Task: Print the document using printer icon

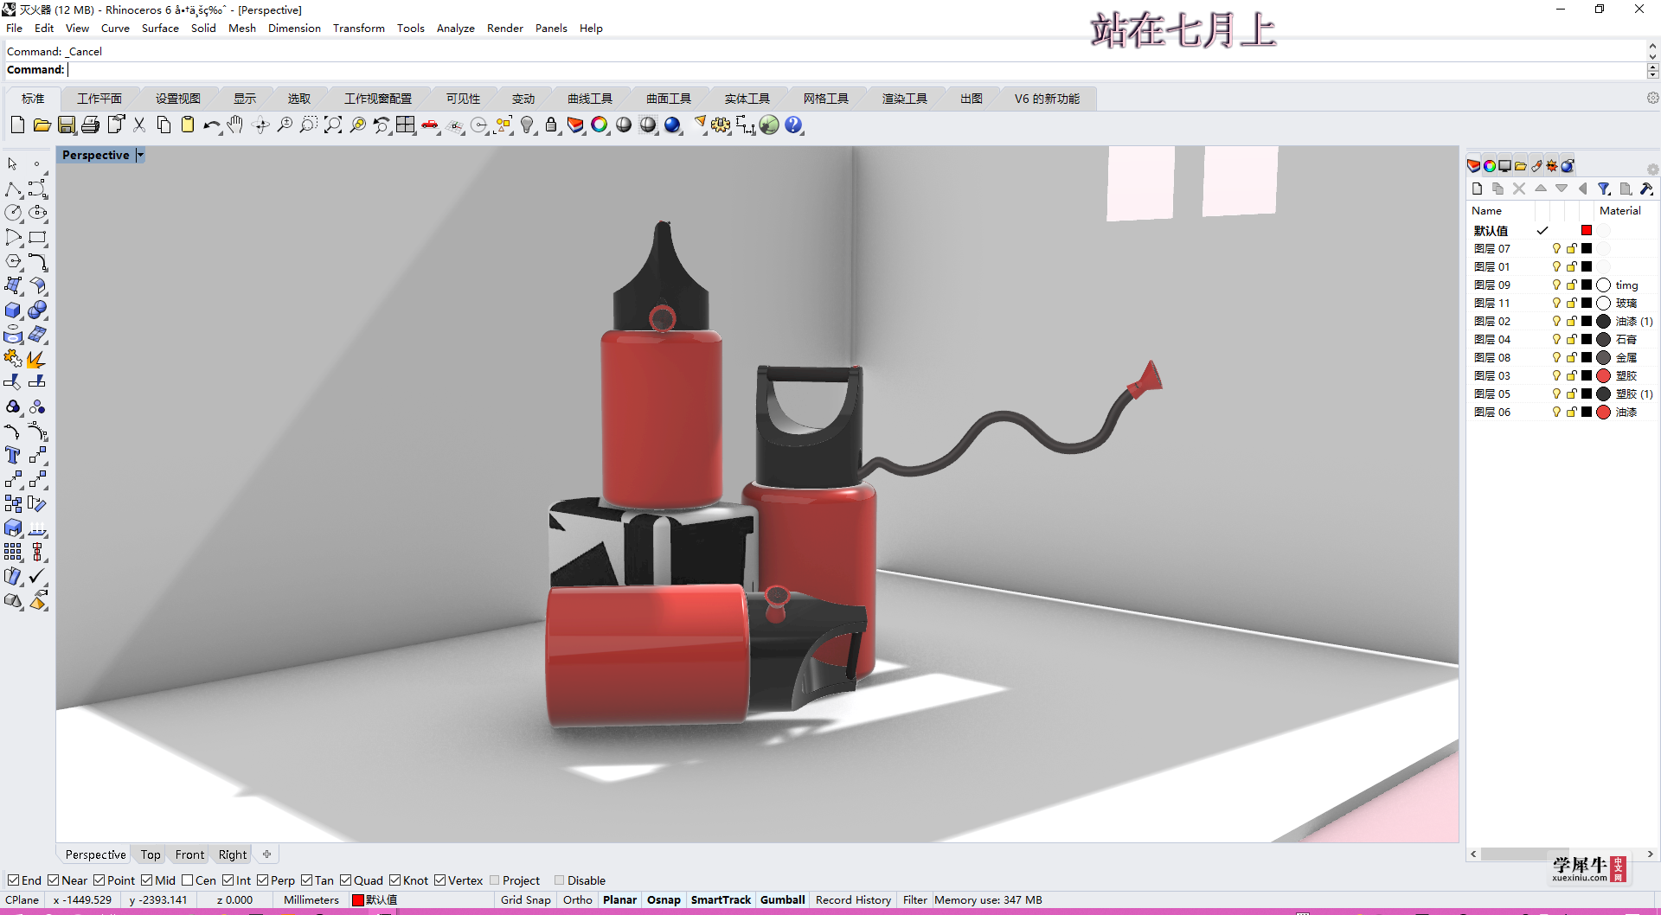Action: coord(90,125)
